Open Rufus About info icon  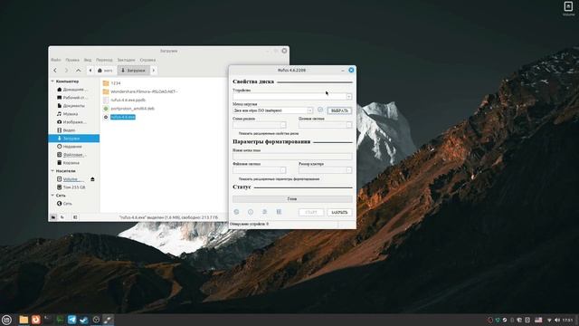click(251, 212)
